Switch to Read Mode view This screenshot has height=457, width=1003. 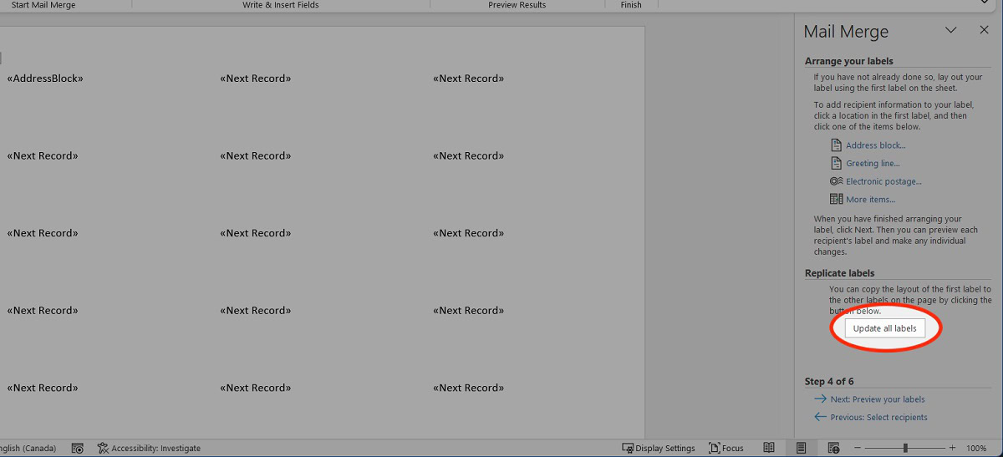pos(769,448)
